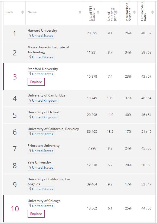Click Explore button under University of Chicago

[36, 214]
